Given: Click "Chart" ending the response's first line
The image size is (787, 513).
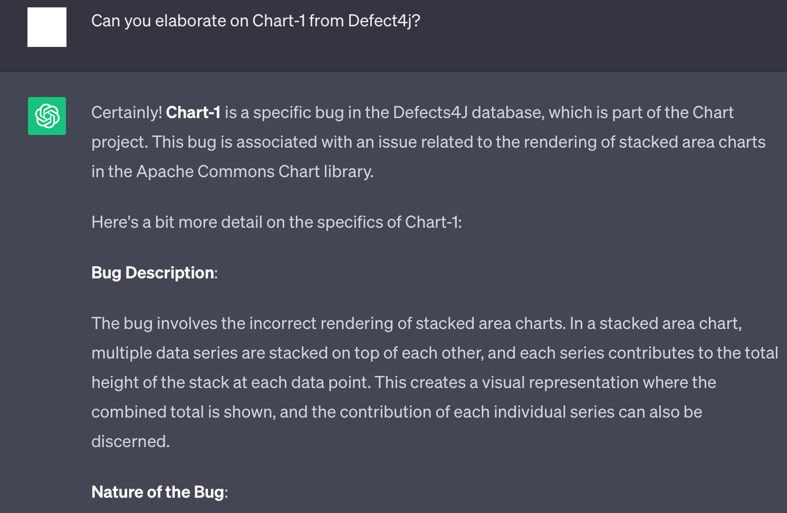Looking at the screenshot, I should point(713,112).
